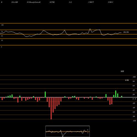137x137 pixels.
Task: Click the 'SI MunafaSutraR' header text
Action: point(34,2)
